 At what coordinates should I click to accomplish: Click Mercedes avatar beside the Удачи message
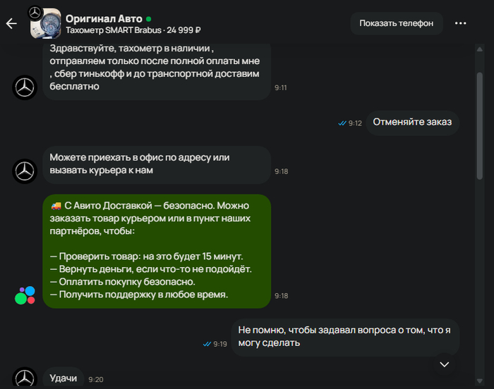[25, 378]
